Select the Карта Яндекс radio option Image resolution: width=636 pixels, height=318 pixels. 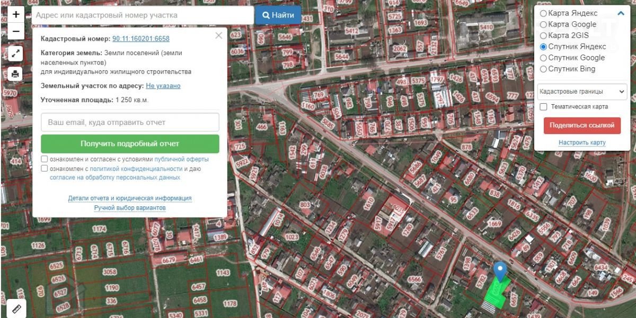(x=543, y=13)
